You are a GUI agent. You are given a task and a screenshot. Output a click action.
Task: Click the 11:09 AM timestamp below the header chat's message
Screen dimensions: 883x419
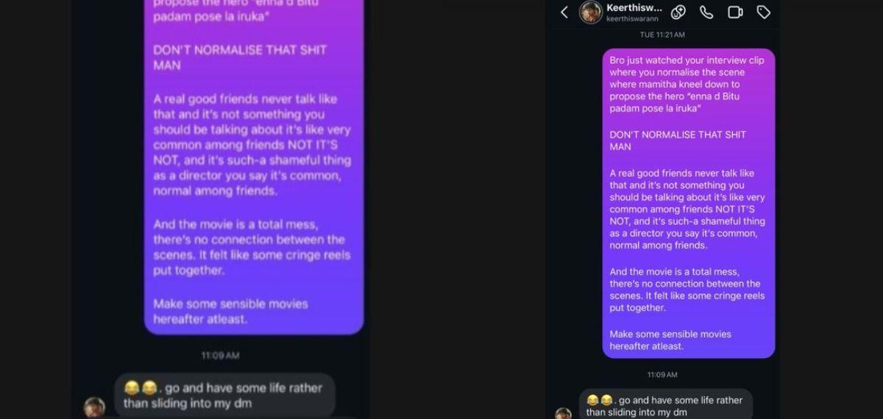tap(662, 375)
